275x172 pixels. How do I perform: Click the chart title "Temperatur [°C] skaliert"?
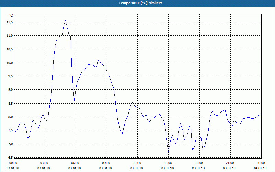(140, 3)
